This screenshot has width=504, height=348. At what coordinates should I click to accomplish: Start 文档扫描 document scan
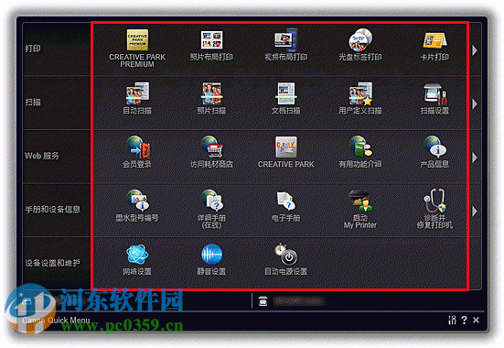point(285,93)
